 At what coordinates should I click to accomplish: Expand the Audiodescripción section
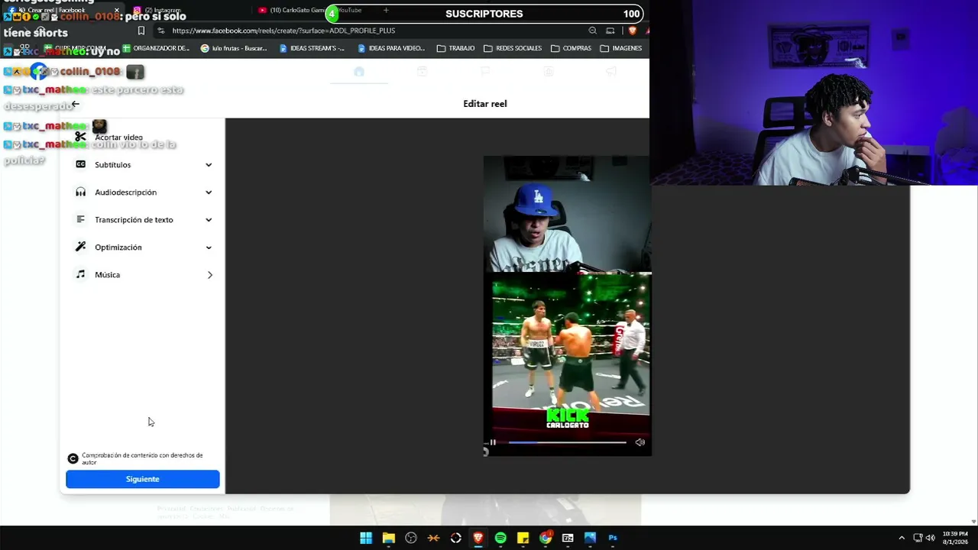[209, 192]
